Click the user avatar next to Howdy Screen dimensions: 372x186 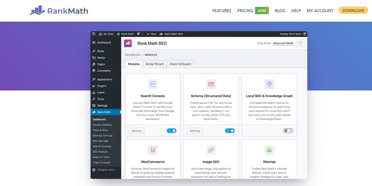click(304, 34)
